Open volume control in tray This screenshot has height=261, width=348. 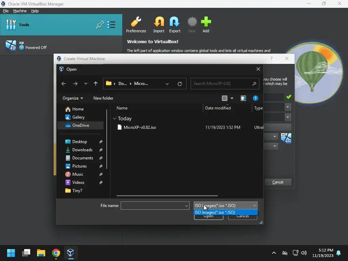[x=303, y=253]
